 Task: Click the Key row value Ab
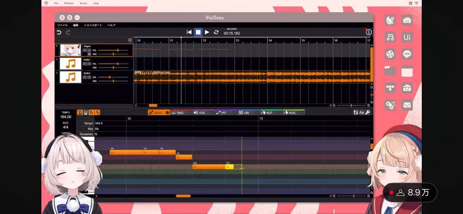coord(97,129)
